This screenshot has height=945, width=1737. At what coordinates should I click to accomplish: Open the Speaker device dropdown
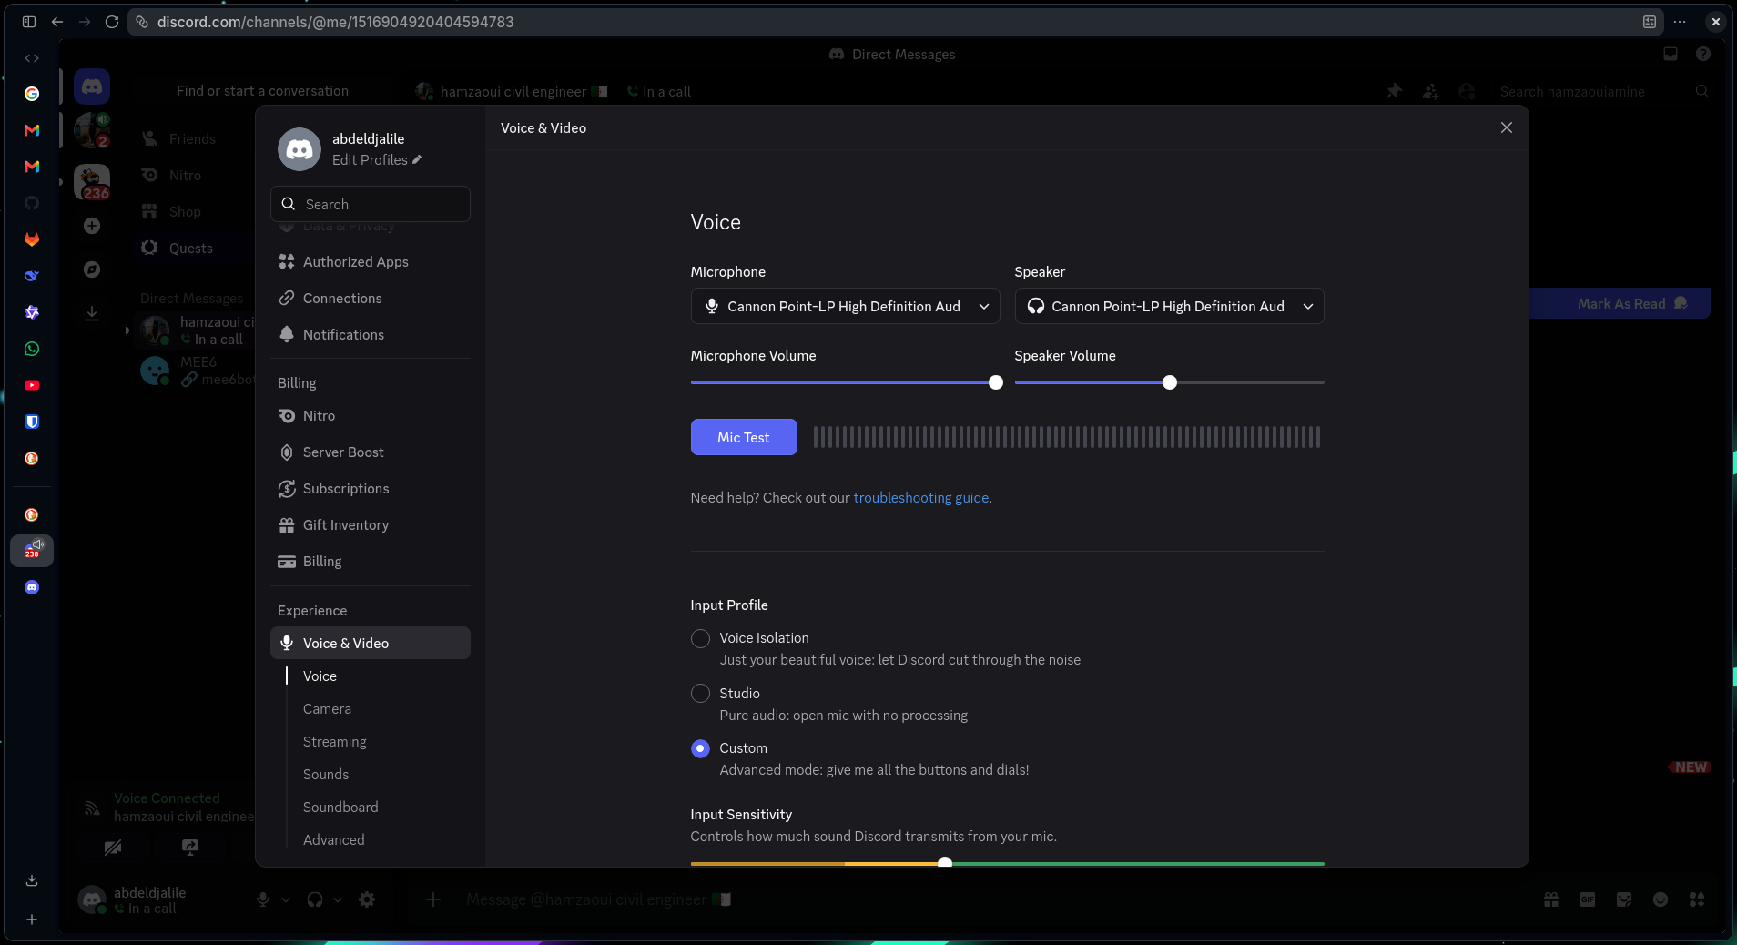click(x=1169, y=306)
